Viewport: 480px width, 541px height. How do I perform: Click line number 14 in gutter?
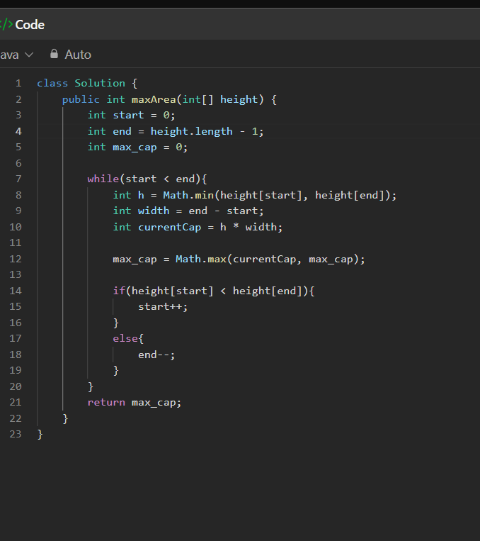click(x=16, y=291)
